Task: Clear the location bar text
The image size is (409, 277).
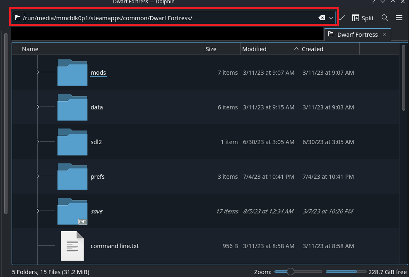Action: click(322, 18)
